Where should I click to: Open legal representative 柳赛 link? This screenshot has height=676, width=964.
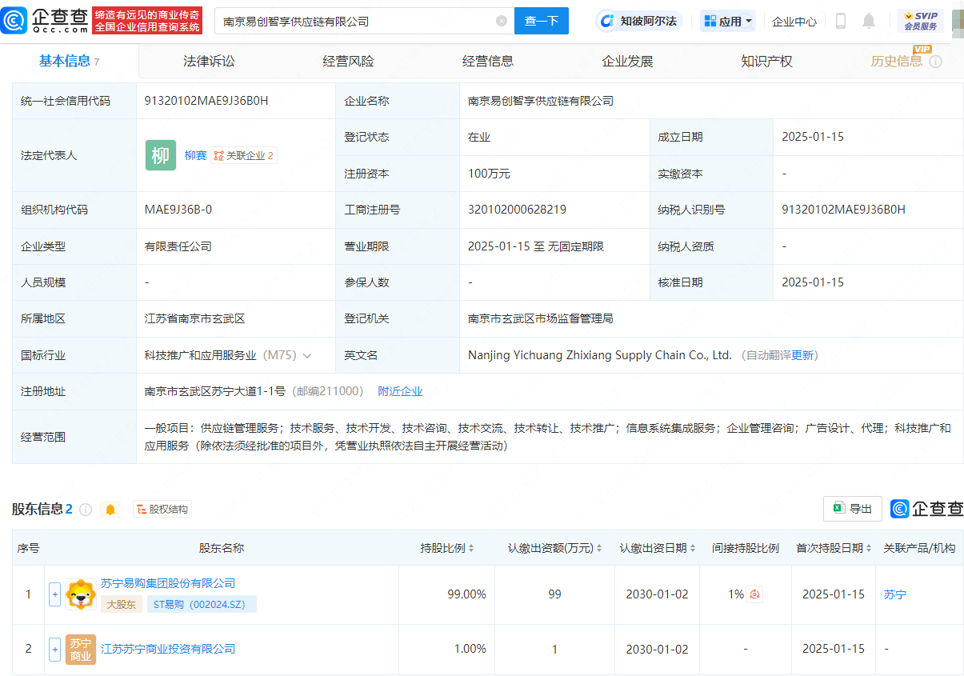point(195,156)
